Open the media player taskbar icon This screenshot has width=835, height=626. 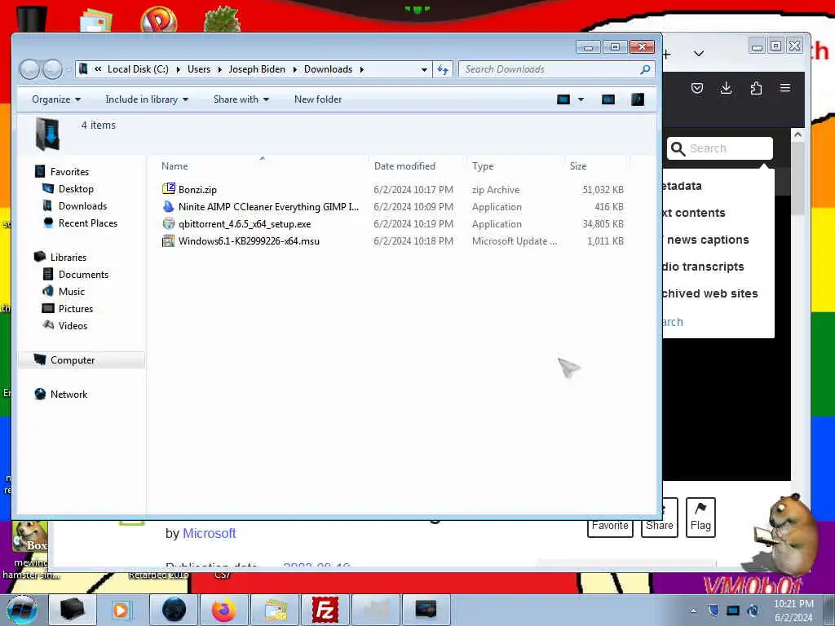[x=122, y=610]
